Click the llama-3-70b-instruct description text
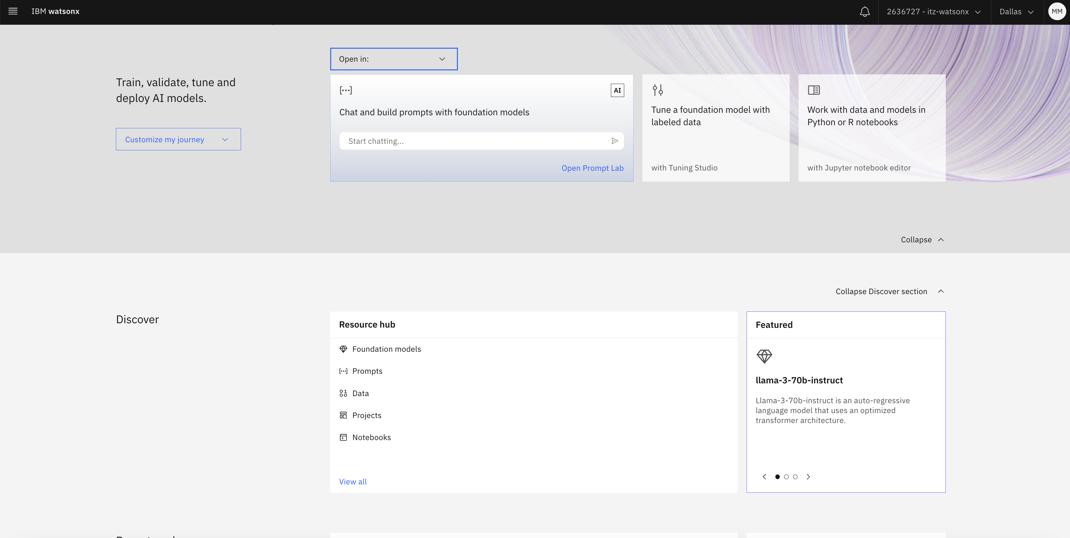Image resolution: width=1070 pixels, height=538 pixels. [832, 410]
